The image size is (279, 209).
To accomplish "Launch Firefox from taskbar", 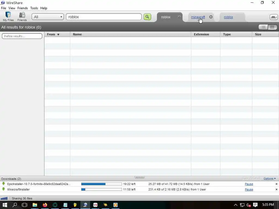I will point(45,205).
